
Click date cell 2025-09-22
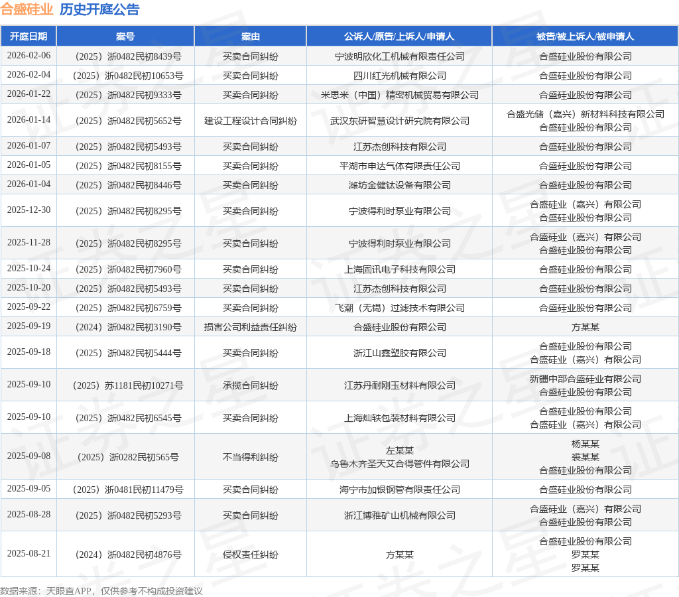29,306
